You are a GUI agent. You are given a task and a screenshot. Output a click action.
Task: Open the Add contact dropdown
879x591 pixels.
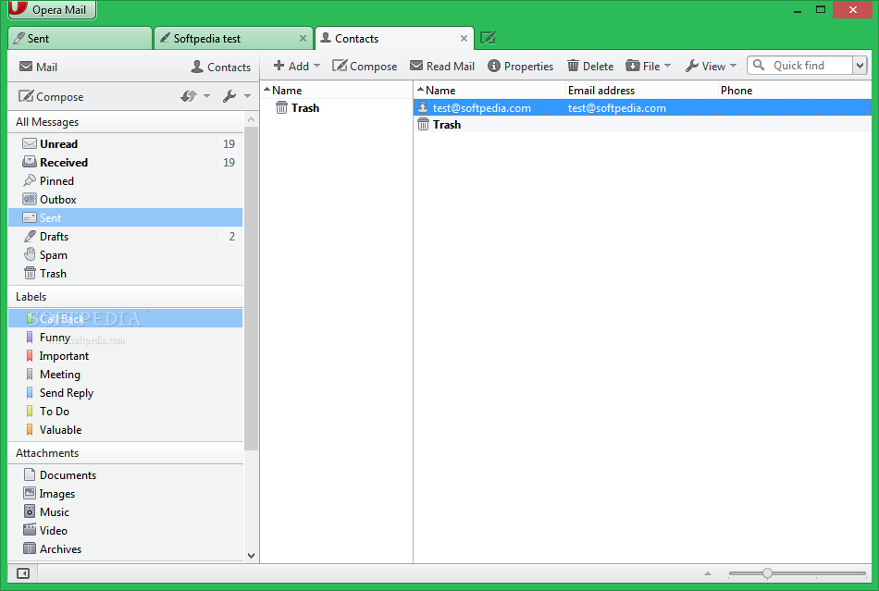pyautogui.click(x=297, y=66)
